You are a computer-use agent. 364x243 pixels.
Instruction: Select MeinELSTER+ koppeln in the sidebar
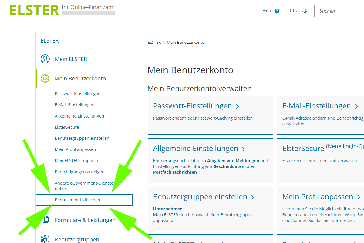click(76, 161)
